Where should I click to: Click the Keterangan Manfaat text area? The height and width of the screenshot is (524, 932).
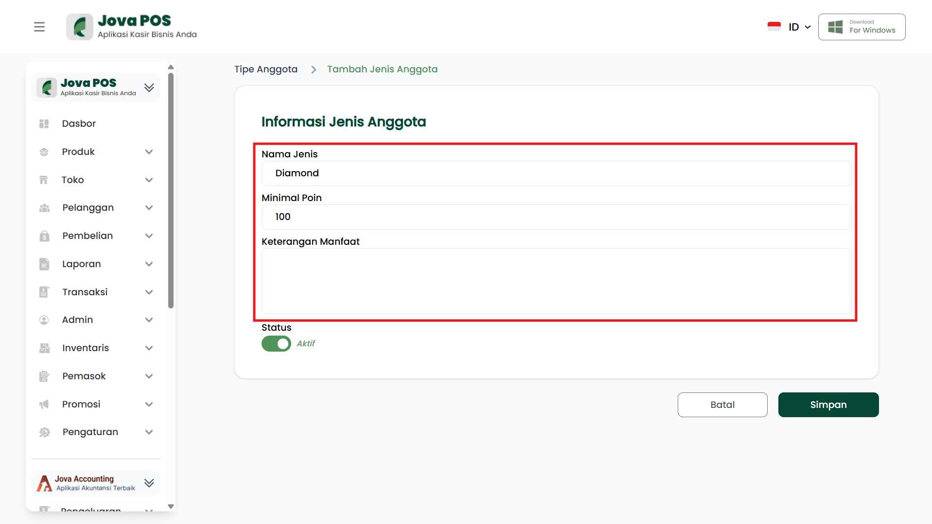[556, 281]
